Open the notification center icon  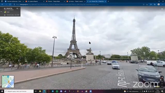tap(162, 91)
